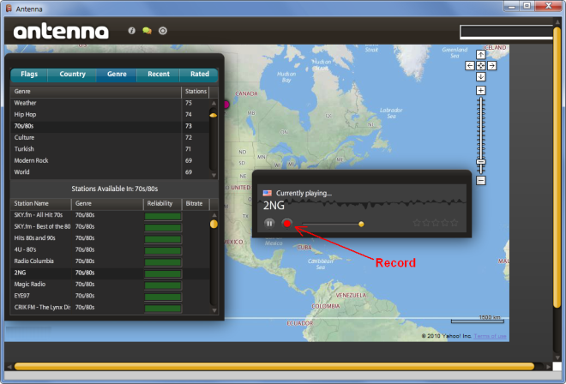Start recording with the red Record button
Screen dimensions: 566x384
point(287,224)
